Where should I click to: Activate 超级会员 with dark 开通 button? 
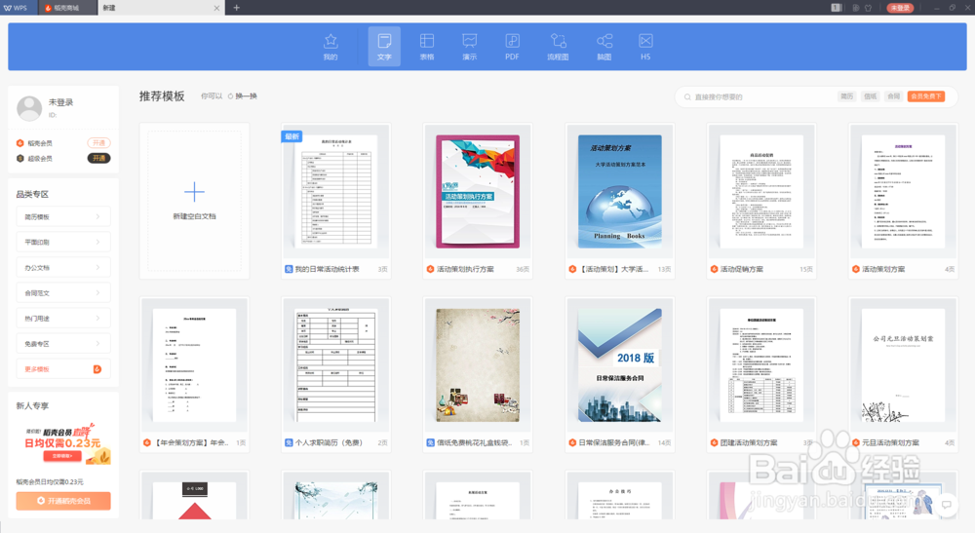tap(98, 159)
